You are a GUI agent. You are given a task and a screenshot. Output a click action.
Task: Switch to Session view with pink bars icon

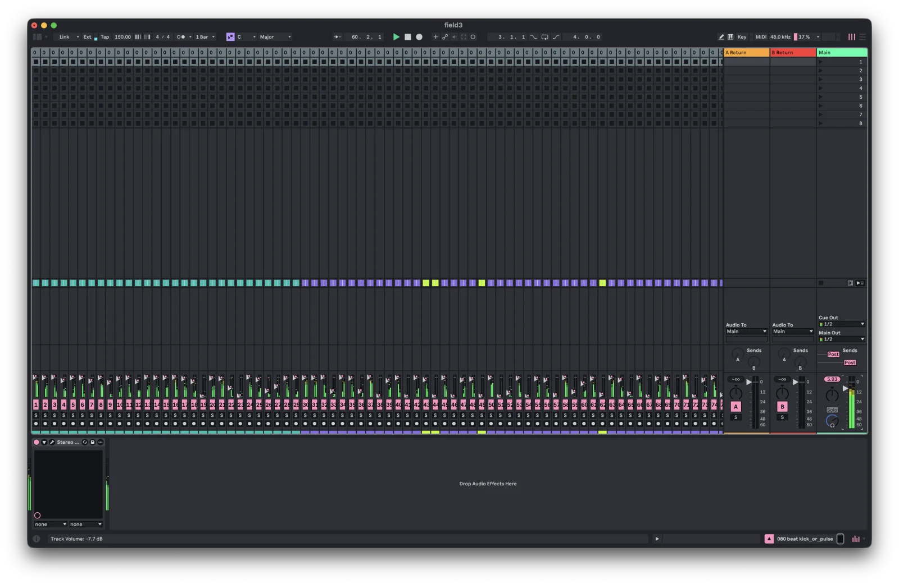[852, 37]
